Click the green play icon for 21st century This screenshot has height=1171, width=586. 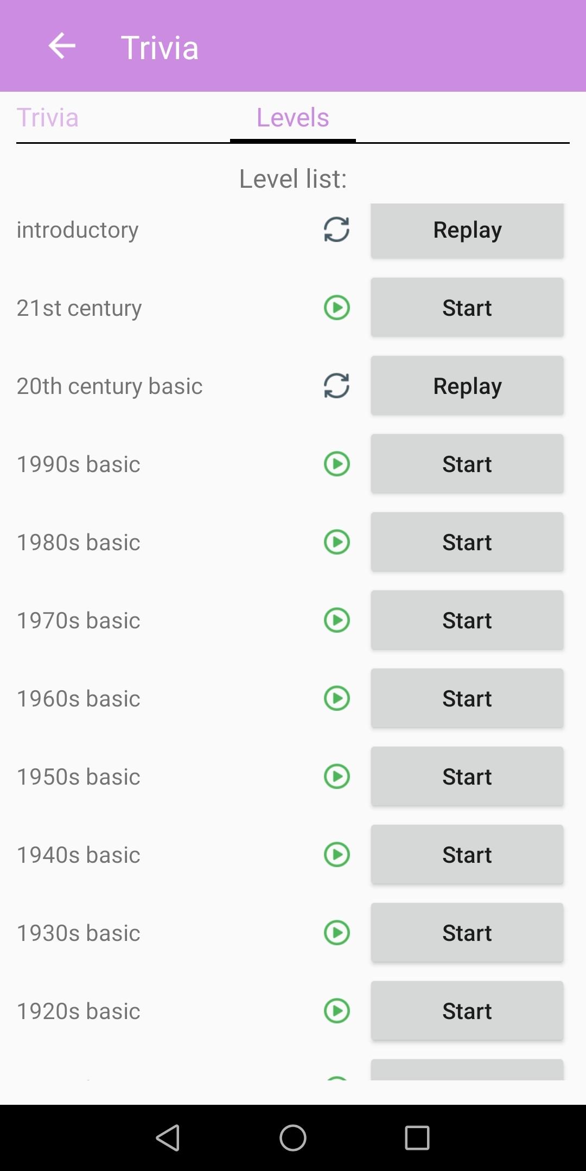pos(336,308)
